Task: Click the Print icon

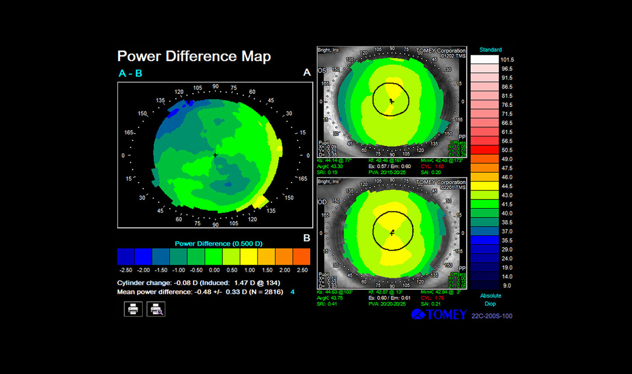Action: tap(133, 309)
